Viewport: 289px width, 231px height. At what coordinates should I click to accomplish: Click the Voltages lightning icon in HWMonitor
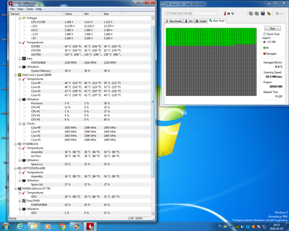(x=24, y=18)
